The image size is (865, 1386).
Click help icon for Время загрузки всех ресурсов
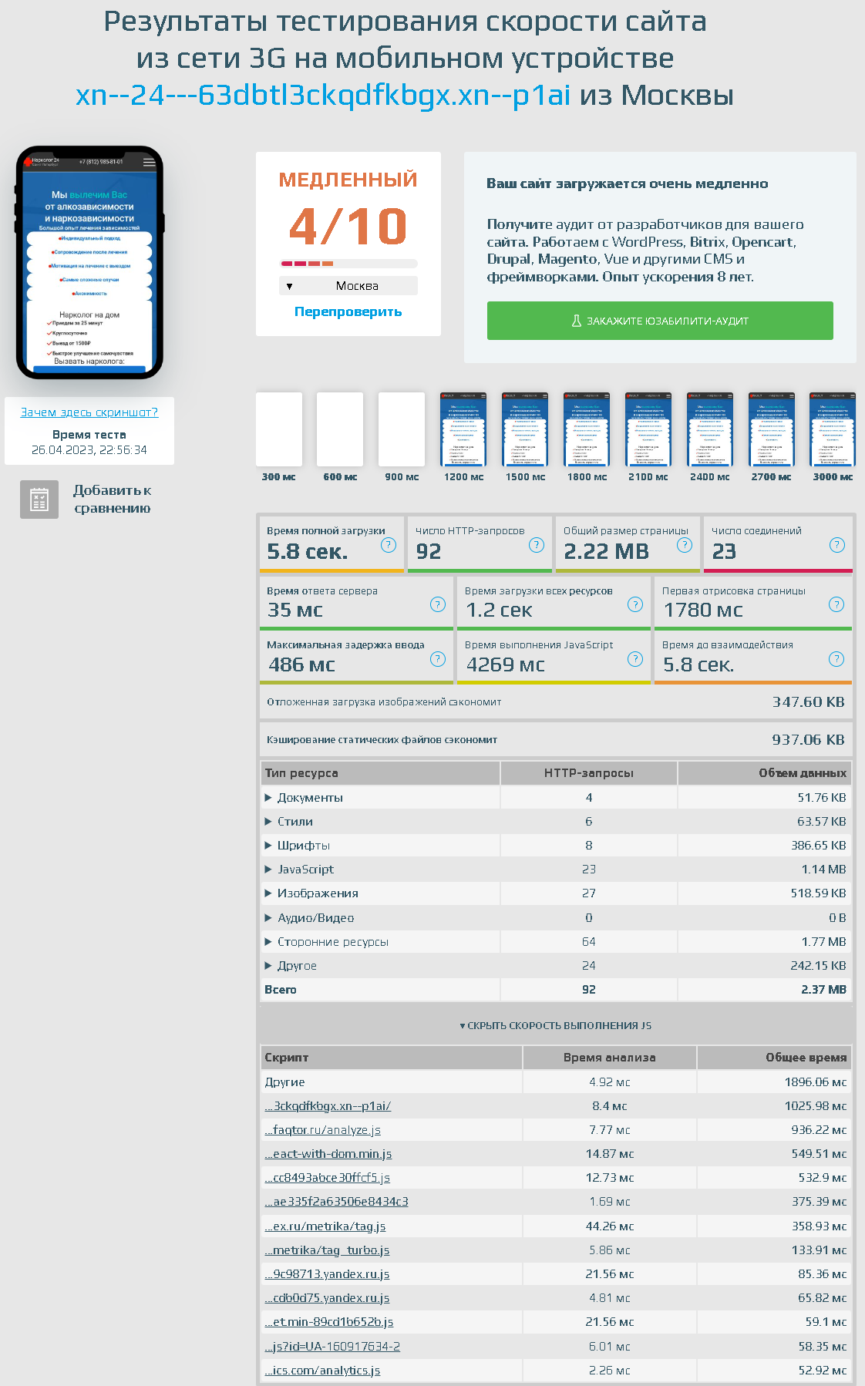635,604
